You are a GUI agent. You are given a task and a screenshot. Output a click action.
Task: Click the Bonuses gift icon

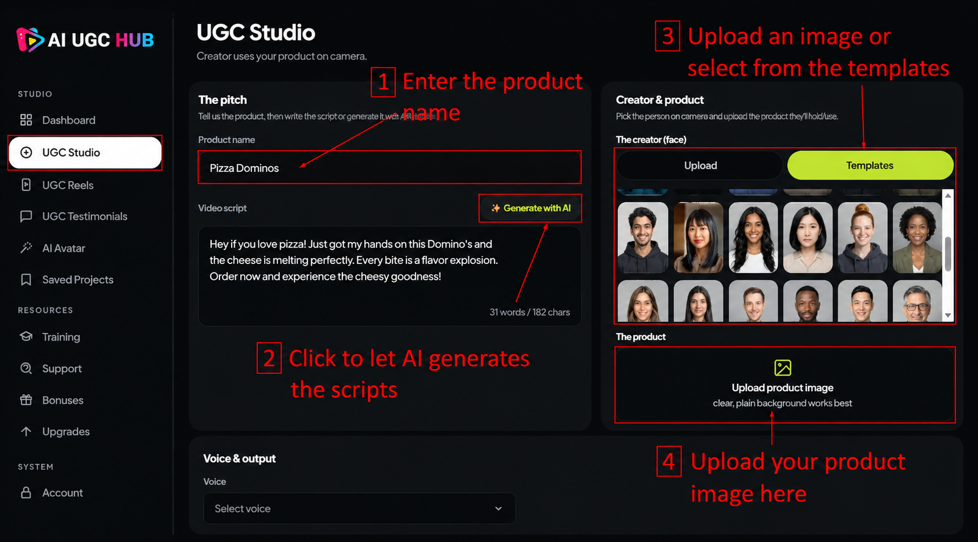[26, 400]
